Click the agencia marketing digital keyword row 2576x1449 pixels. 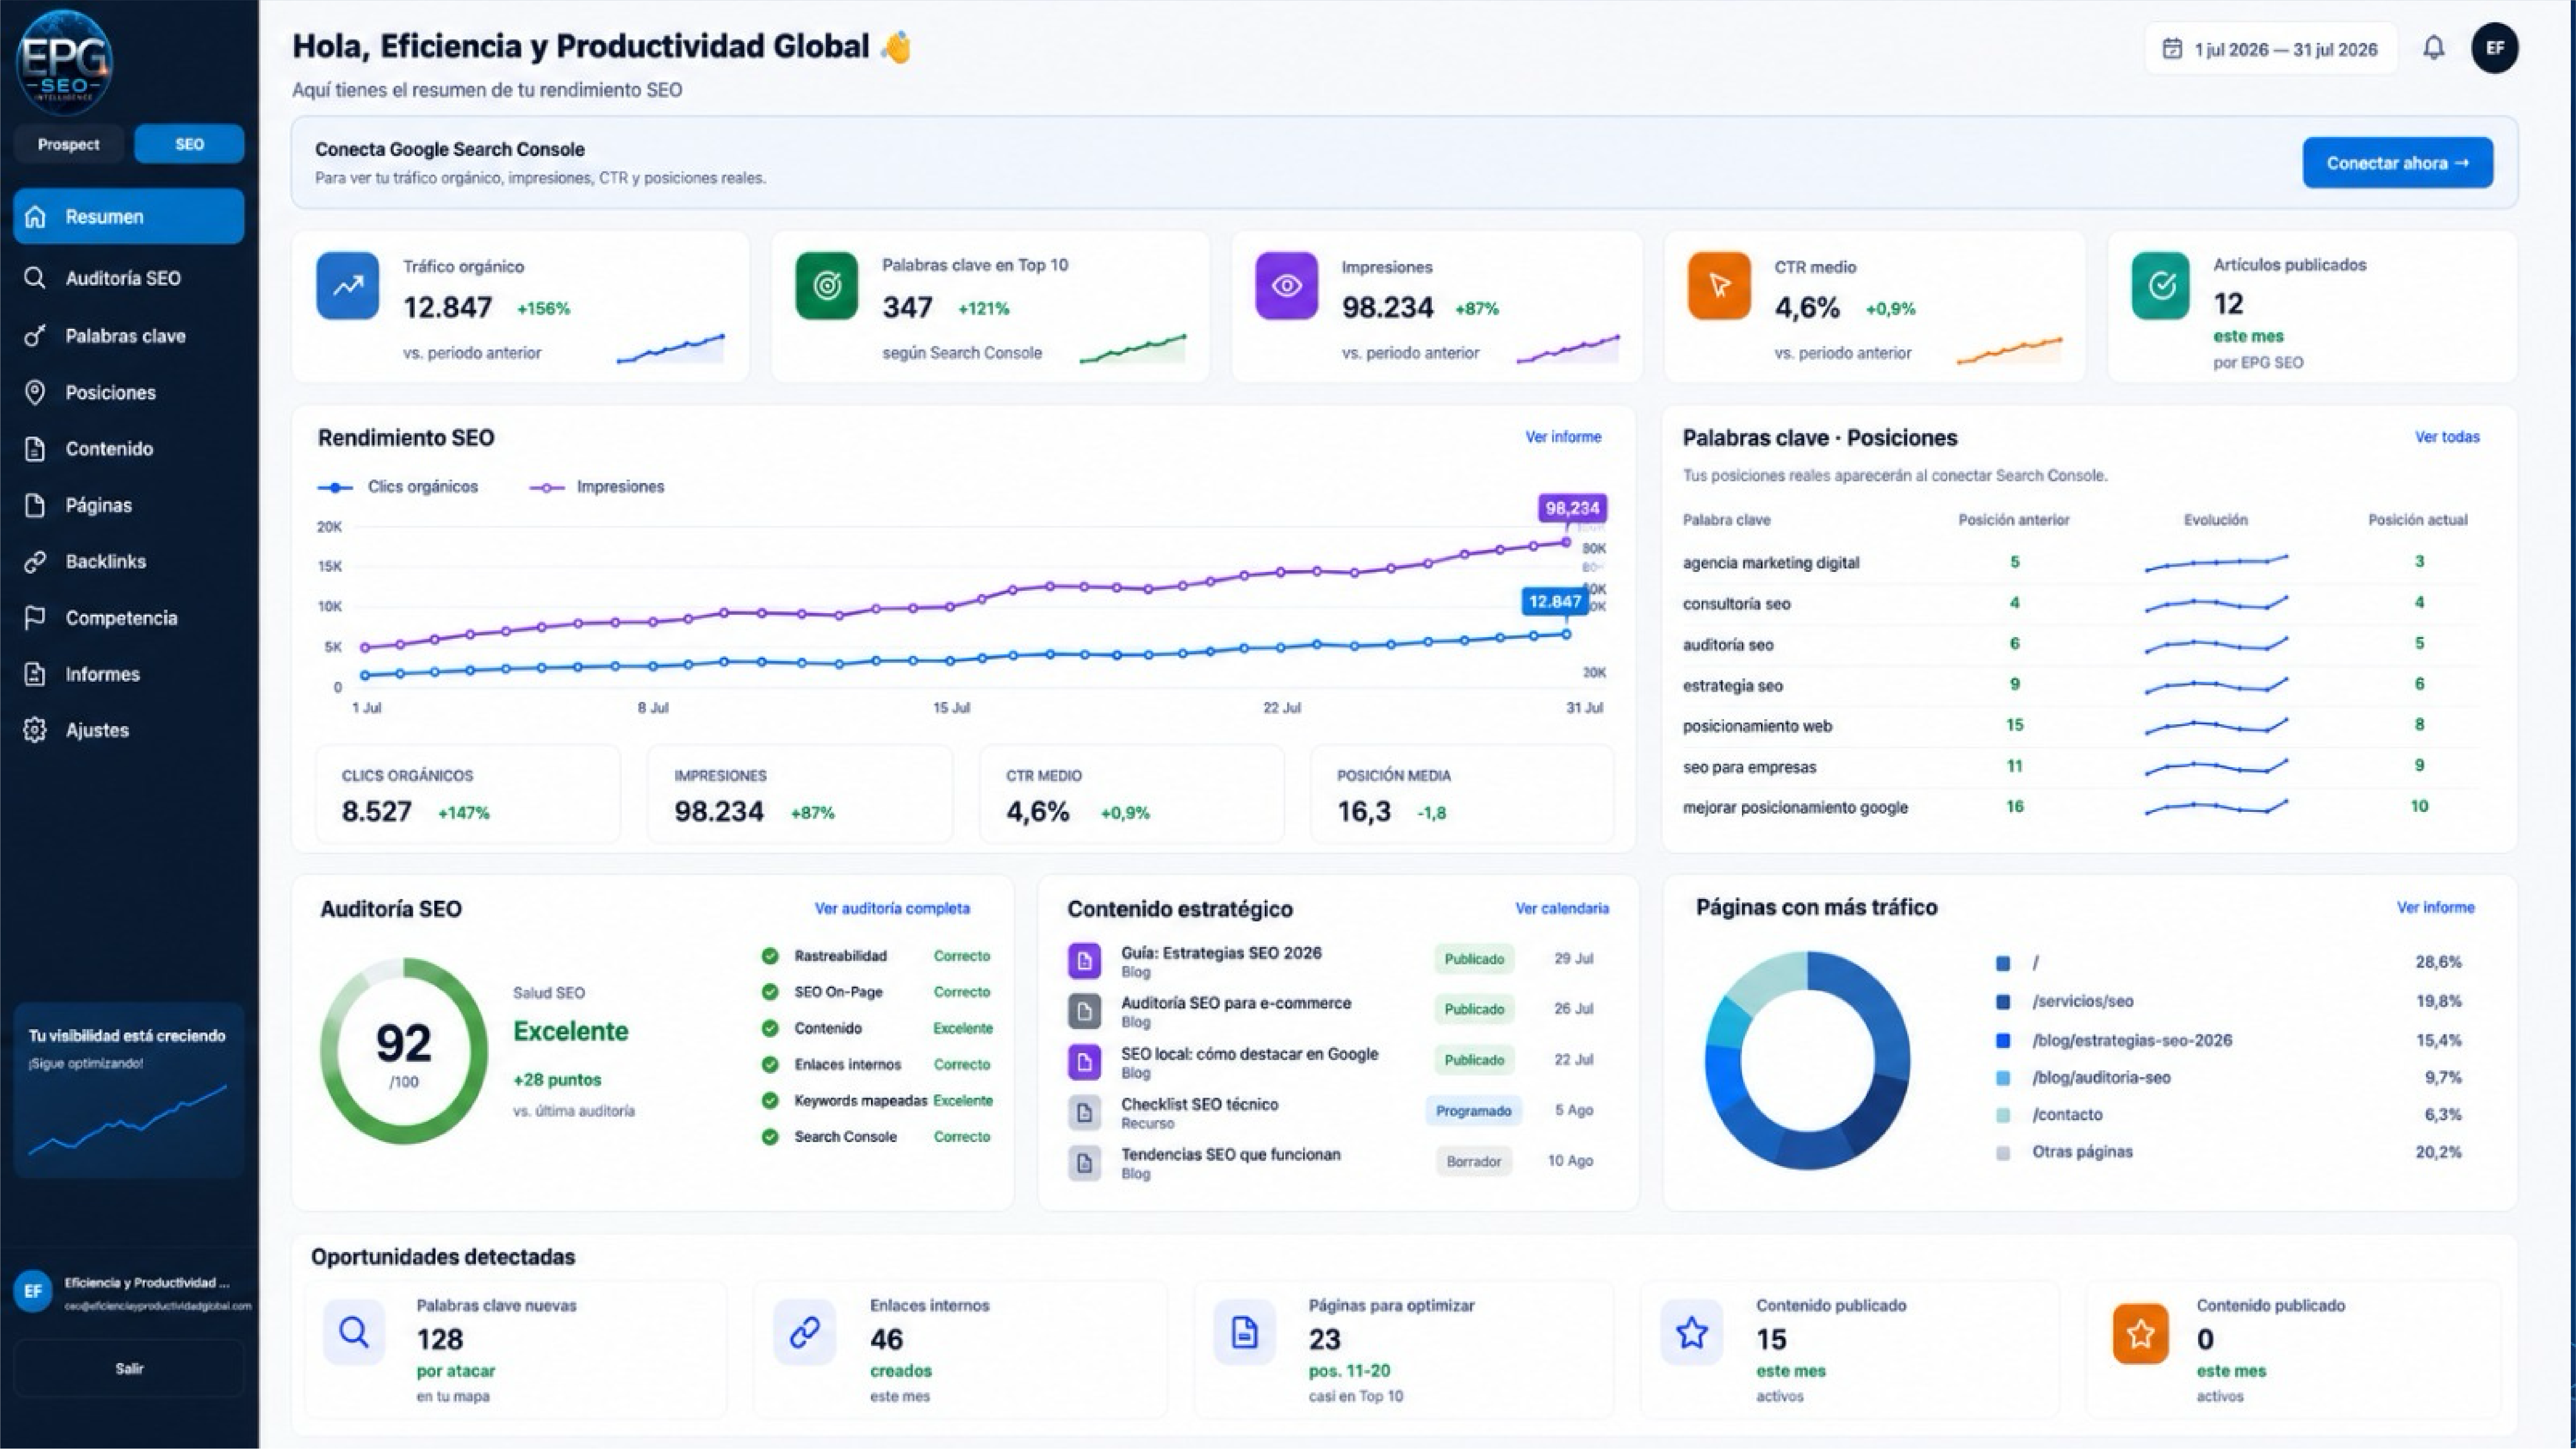(x=2081, y=562)
